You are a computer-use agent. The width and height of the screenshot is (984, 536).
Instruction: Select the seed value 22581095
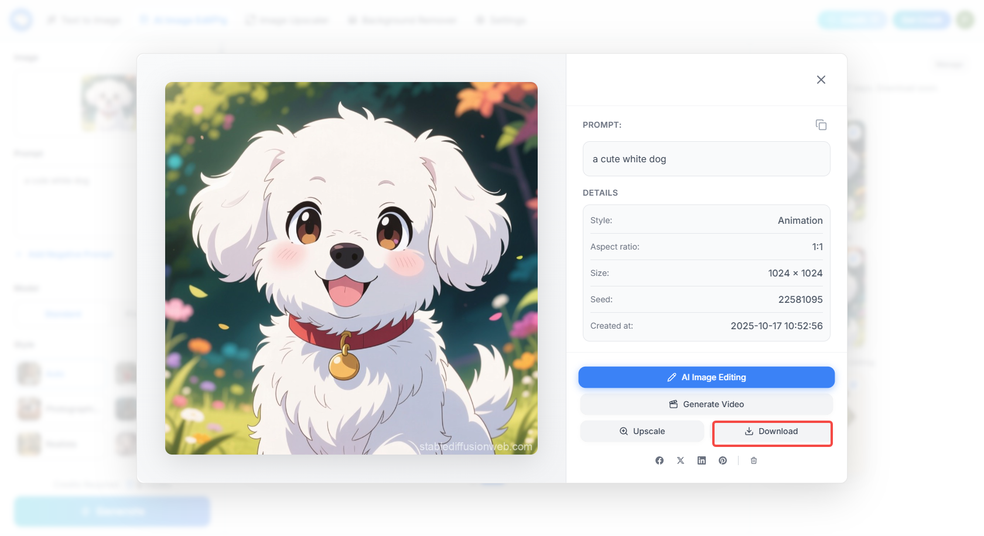coord(800,299)
